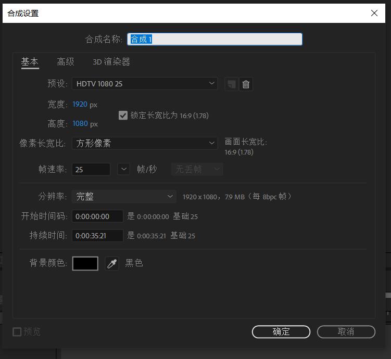391x359 pixels.
Task: Open the black 背景颜色 swatch
Action: (85, 263)
